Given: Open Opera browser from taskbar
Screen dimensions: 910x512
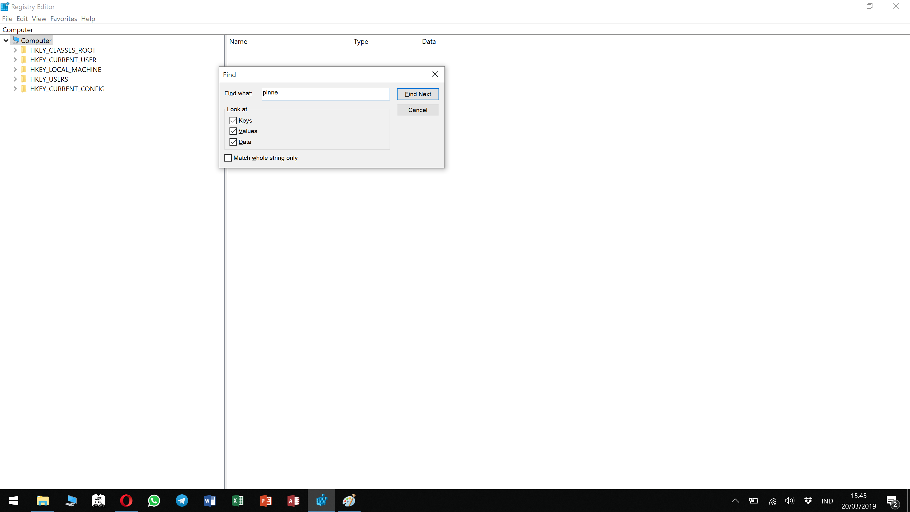Looking at the screenshot, I should [x=126, y=500].
